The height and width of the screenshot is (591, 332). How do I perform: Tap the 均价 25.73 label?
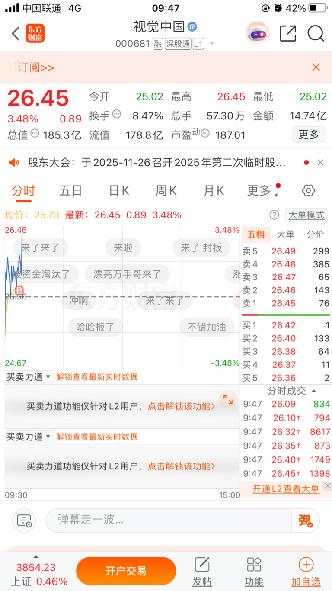click(x=32, y=215)
